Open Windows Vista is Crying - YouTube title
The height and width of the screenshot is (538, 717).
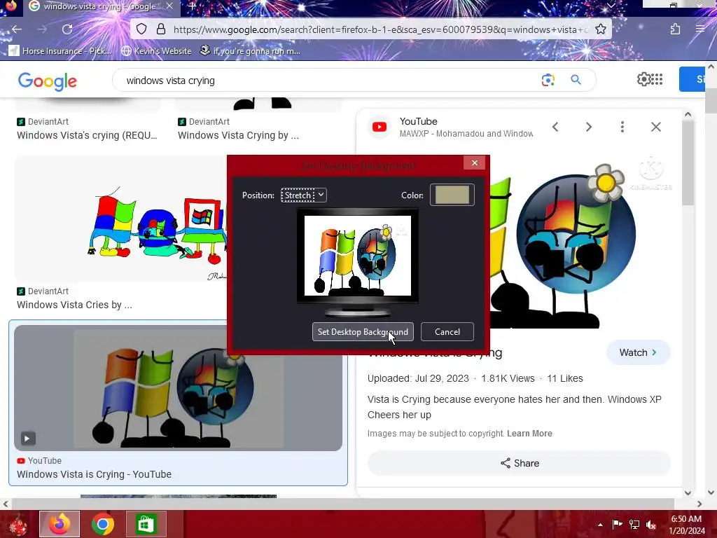(94, 474)
